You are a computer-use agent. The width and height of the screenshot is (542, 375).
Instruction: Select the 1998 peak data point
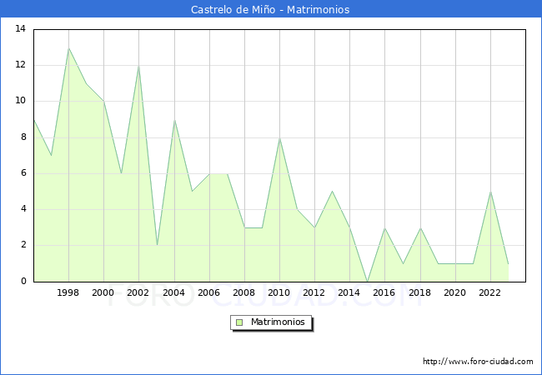[x=68, y=48]
